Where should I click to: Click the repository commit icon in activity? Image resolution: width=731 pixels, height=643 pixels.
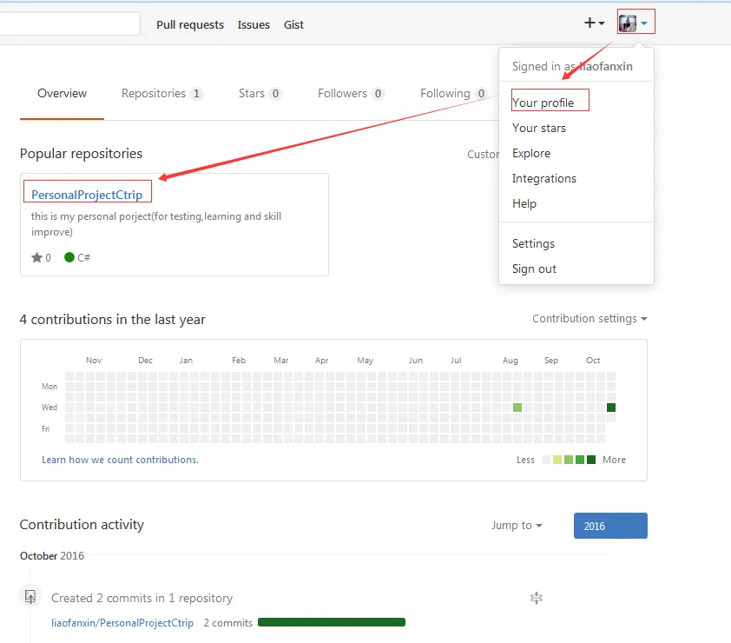30,596
